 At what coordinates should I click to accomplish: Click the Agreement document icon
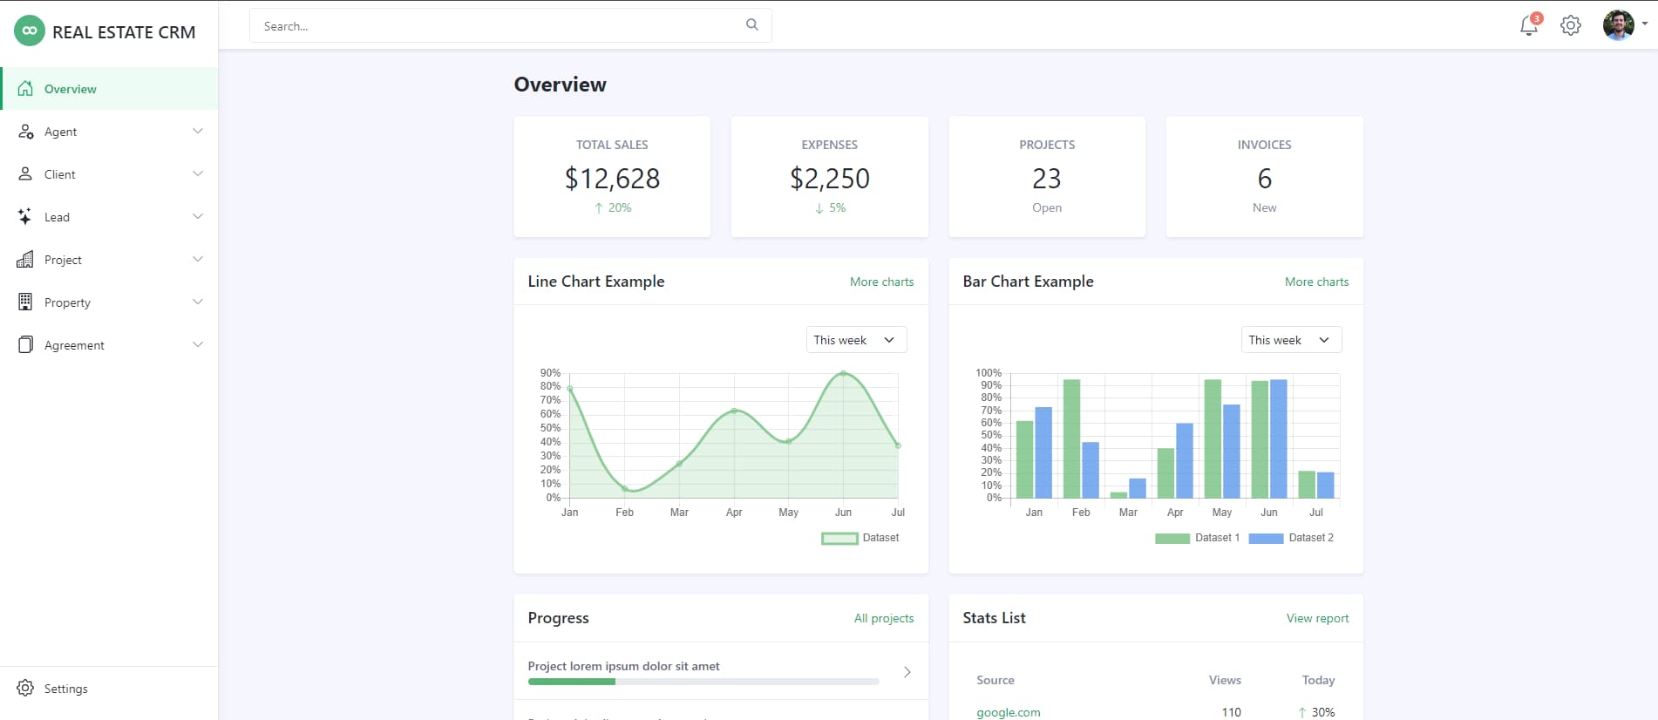coord(25,344)
